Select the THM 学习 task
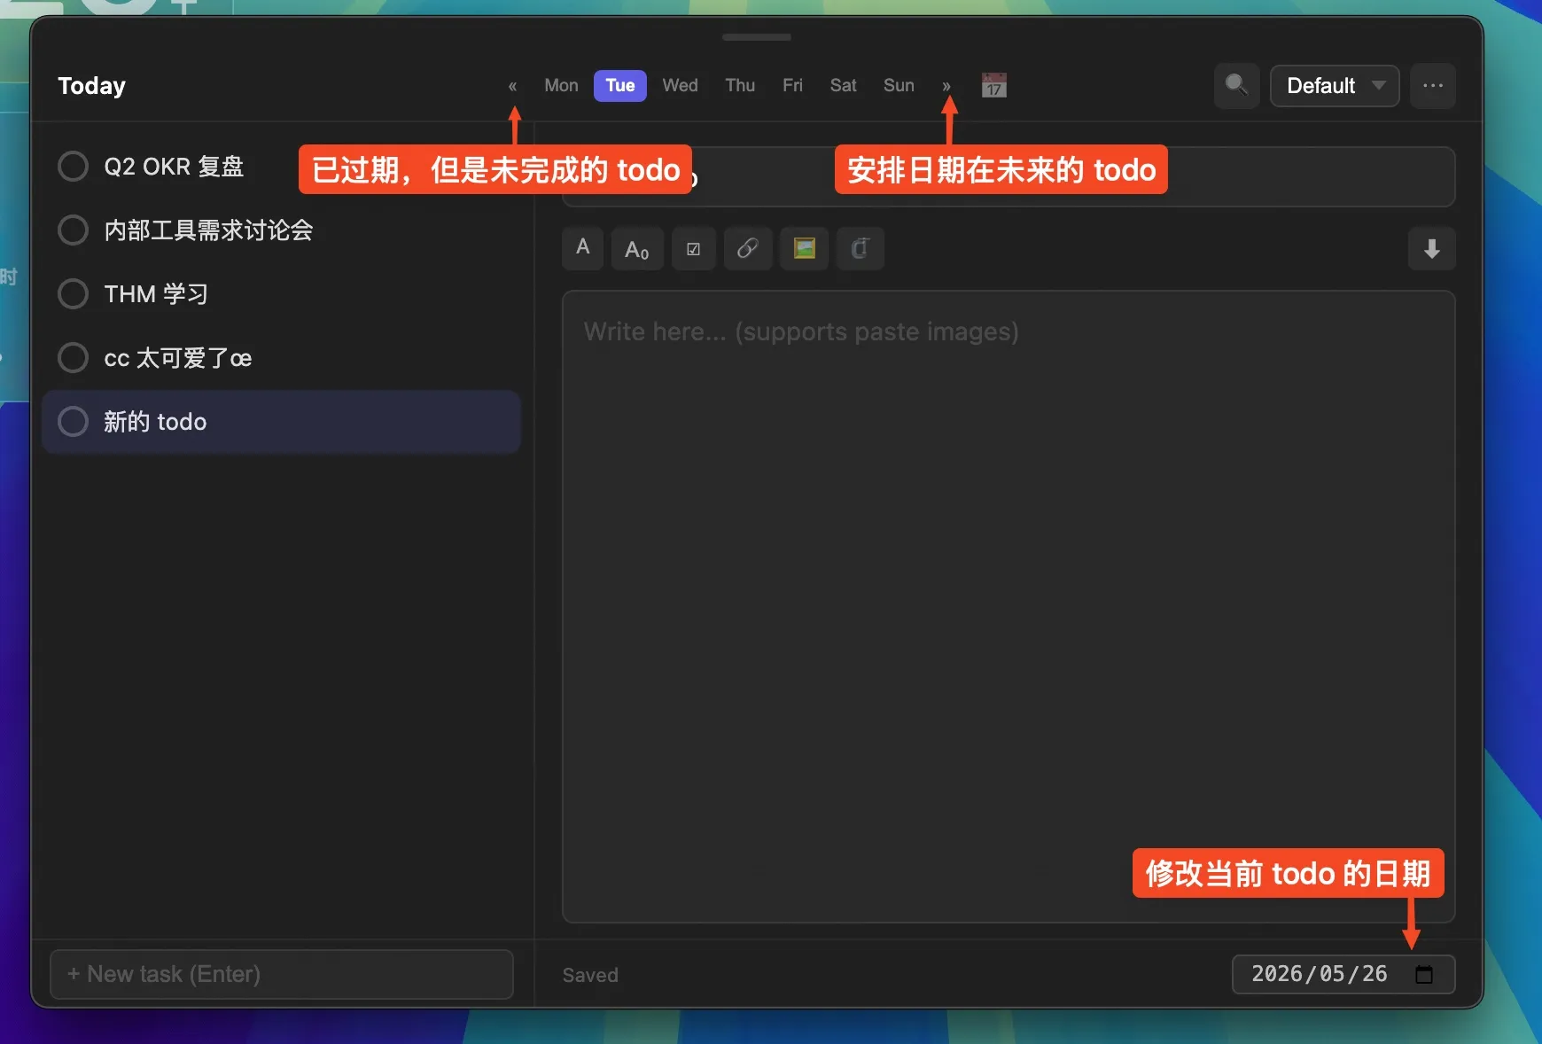The width and height of the screenshot is (1542, 1044). [x=281, y=294]
